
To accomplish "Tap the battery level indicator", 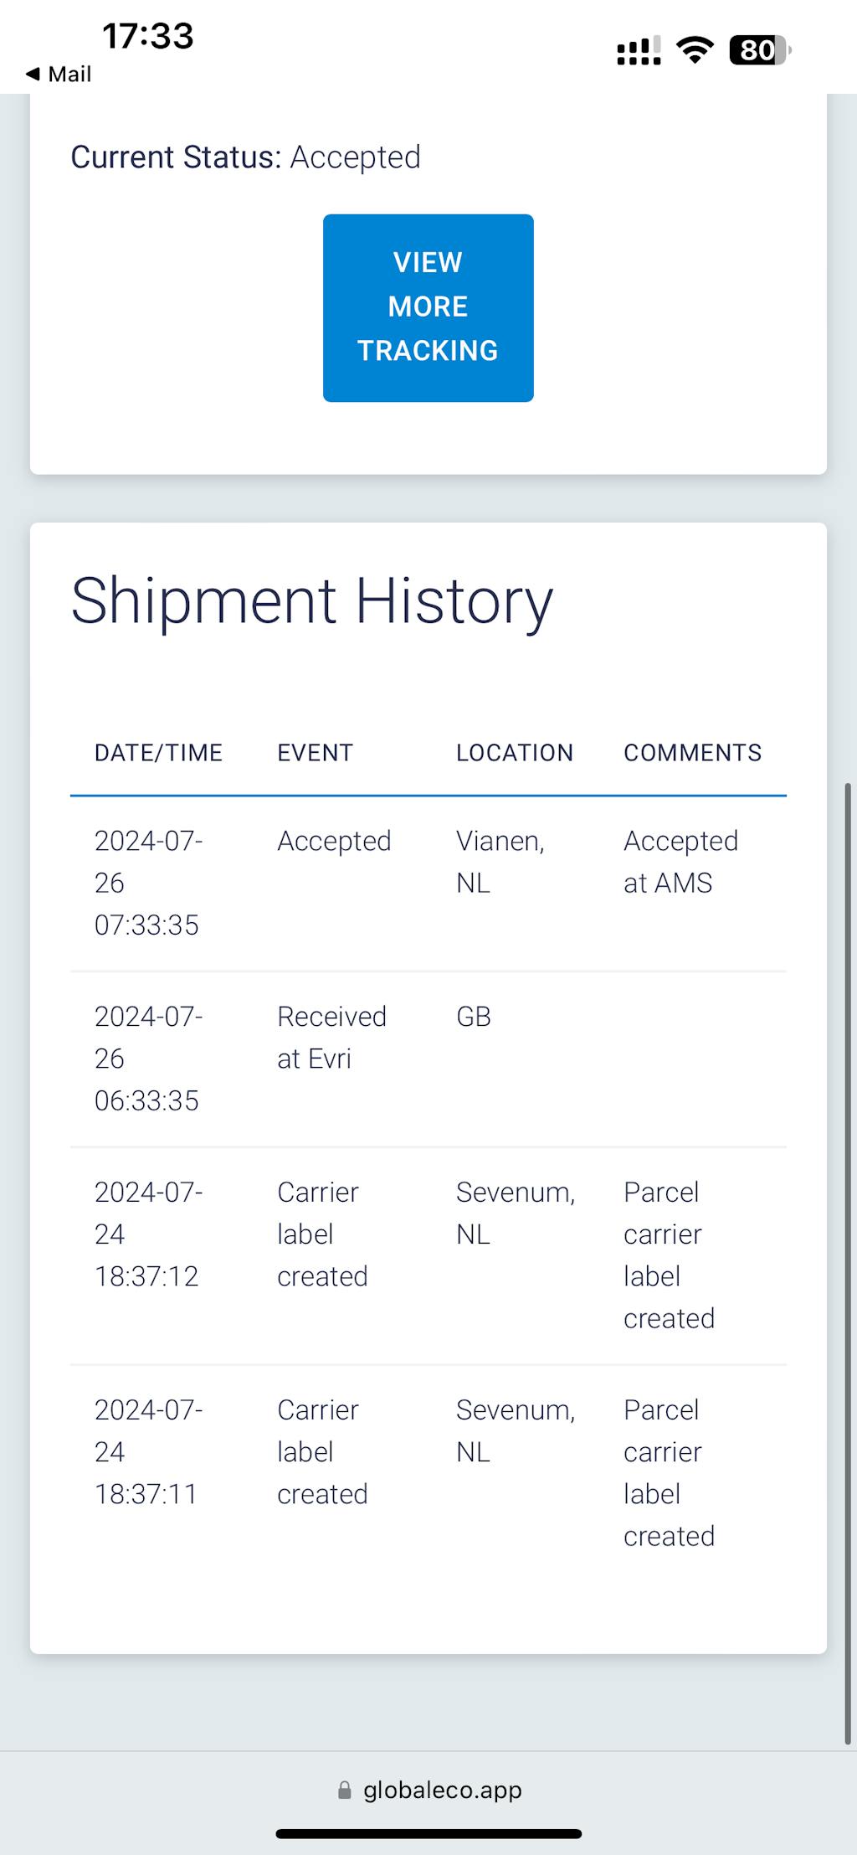I will click(x=759, y=50).
